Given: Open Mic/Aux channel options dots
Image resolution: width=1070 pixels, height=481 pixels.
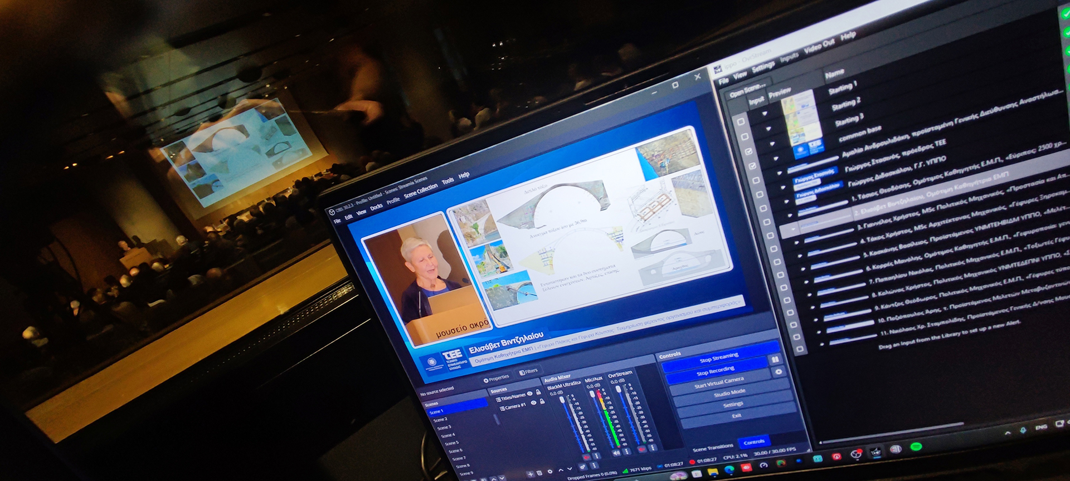Looking at the screenshot, I should [x=626, y=451].
